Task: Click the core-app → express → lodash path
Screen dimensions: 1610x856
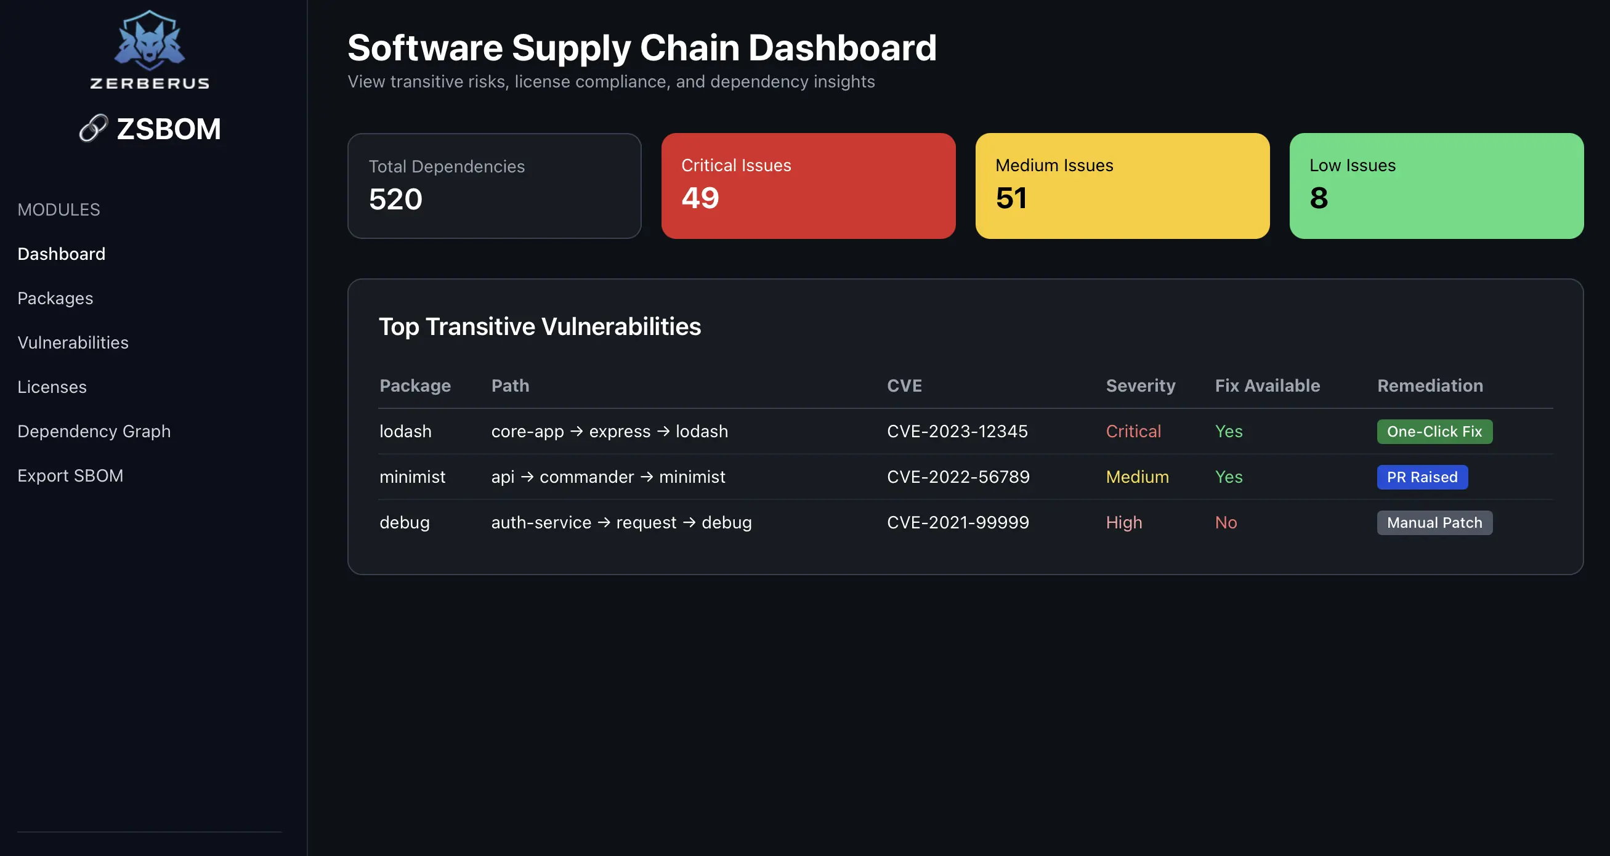Action: pos(609,431)
